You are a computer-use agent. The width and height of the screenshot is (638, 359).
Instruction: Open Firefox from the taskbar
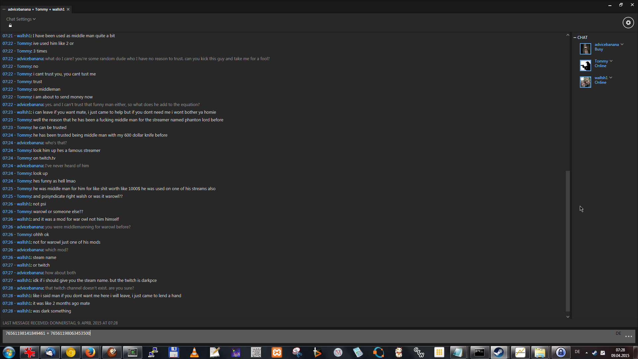pos(90,352)
